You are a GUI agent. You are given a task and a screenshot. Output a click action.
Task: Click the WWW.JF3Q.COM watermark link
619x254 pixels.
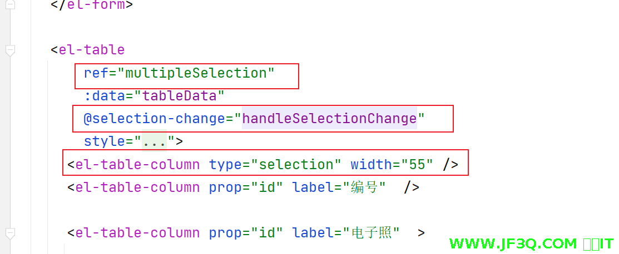(x=513, y=243)
